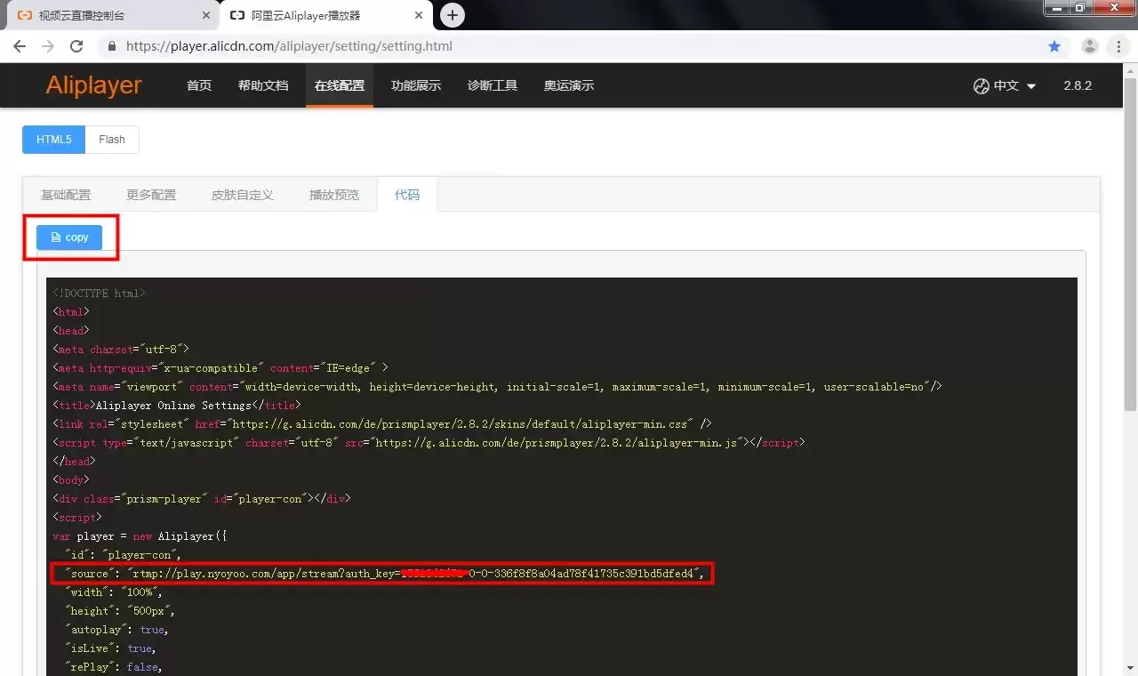
Task: Click the Aliplayer logo
Action: pos(93,85)
